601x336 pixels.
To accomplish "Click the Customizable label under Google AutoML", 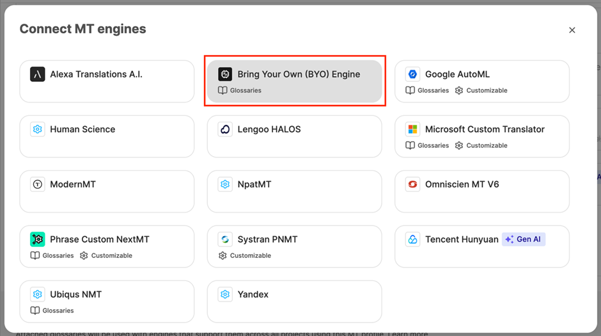I will pos(486,91).
